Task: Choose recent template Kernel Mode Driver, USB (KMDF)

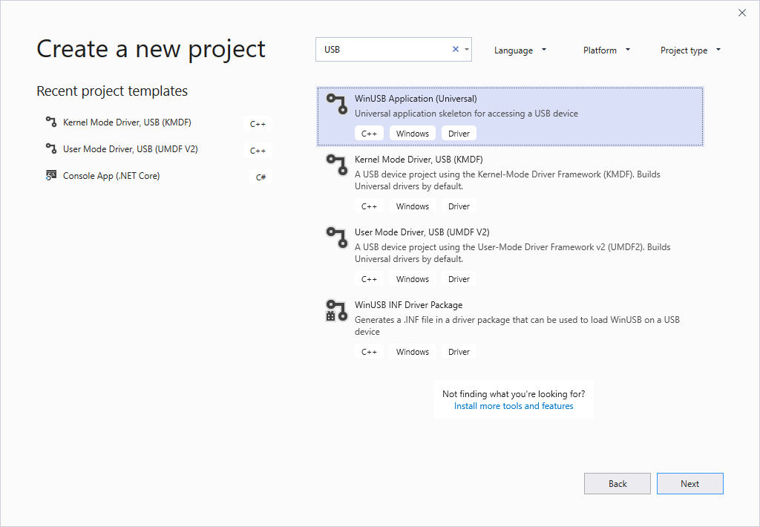Action: [x=127, y=122]
